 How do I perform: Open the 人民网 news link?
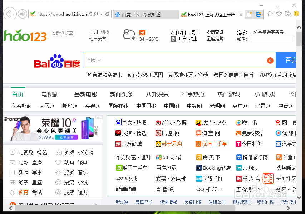(47, 106)
